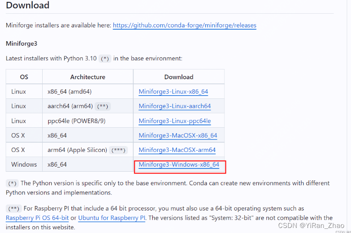The image size is (351, 233).
Task: Click the (**) marker in the aarch64 row
Action: coord(103,106)
